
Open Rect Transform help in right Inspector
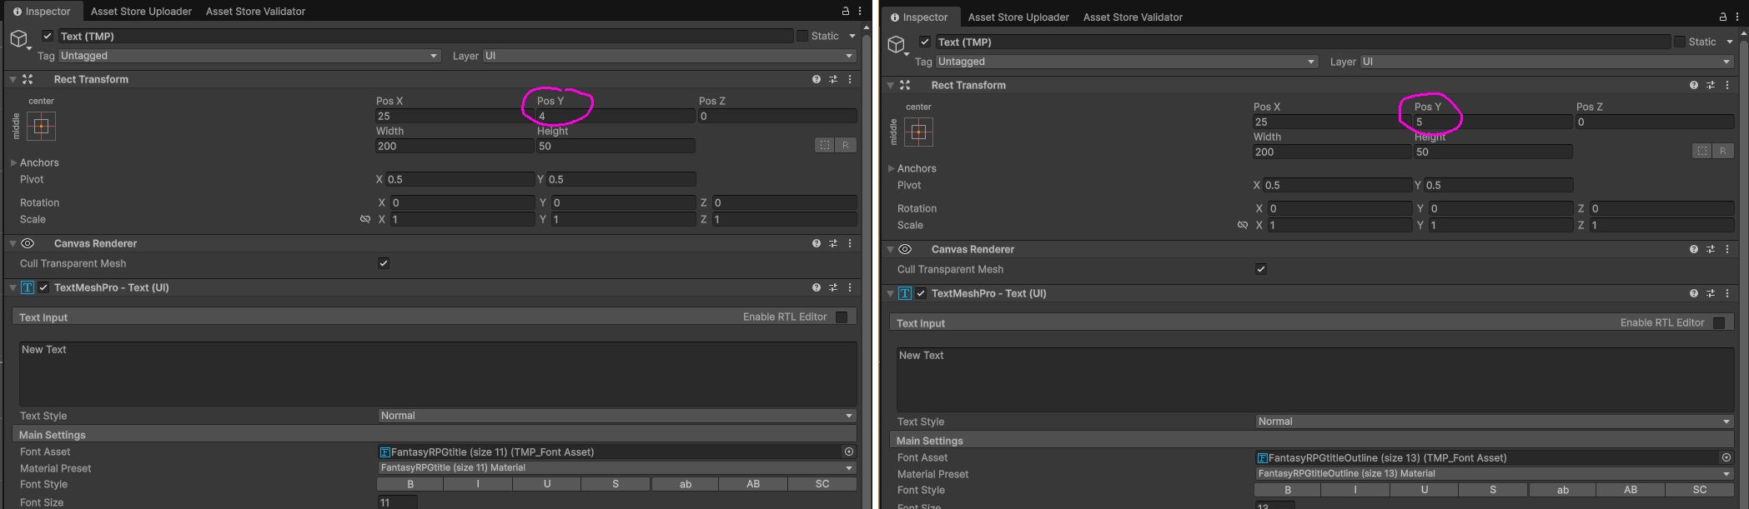click(x=1693, y=85)
